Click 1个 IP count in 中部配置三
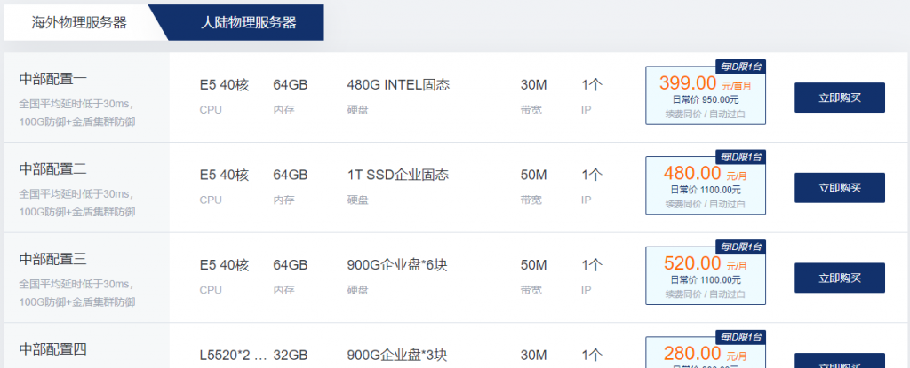 tap(592, 265)
